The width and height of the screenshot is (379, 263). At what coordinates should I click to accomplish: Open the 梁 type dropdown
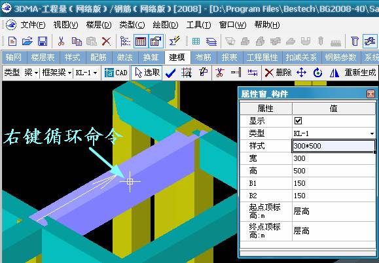[x=31, y=73]
